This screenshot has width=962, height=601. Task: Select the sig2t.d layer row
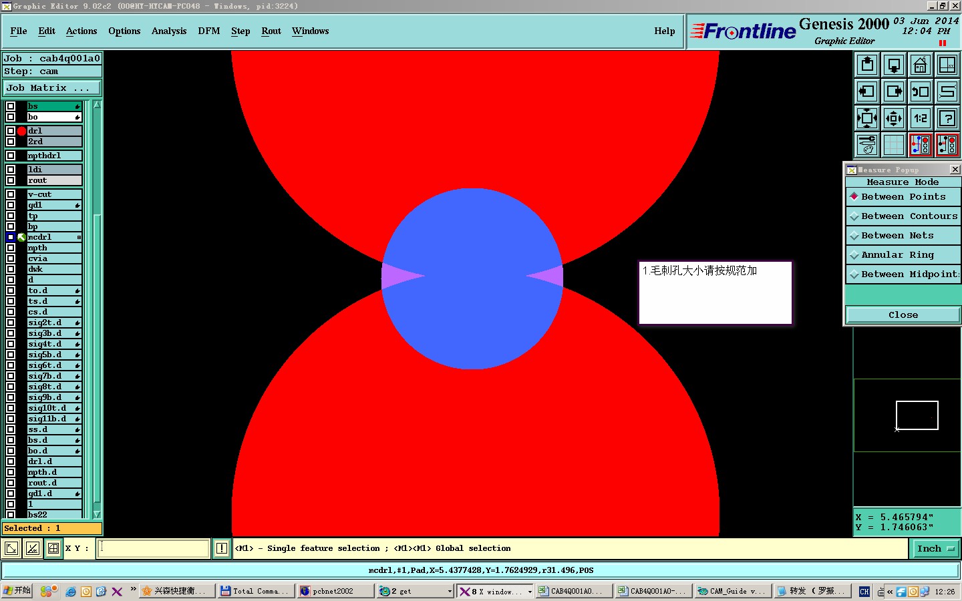click(54, 323)
